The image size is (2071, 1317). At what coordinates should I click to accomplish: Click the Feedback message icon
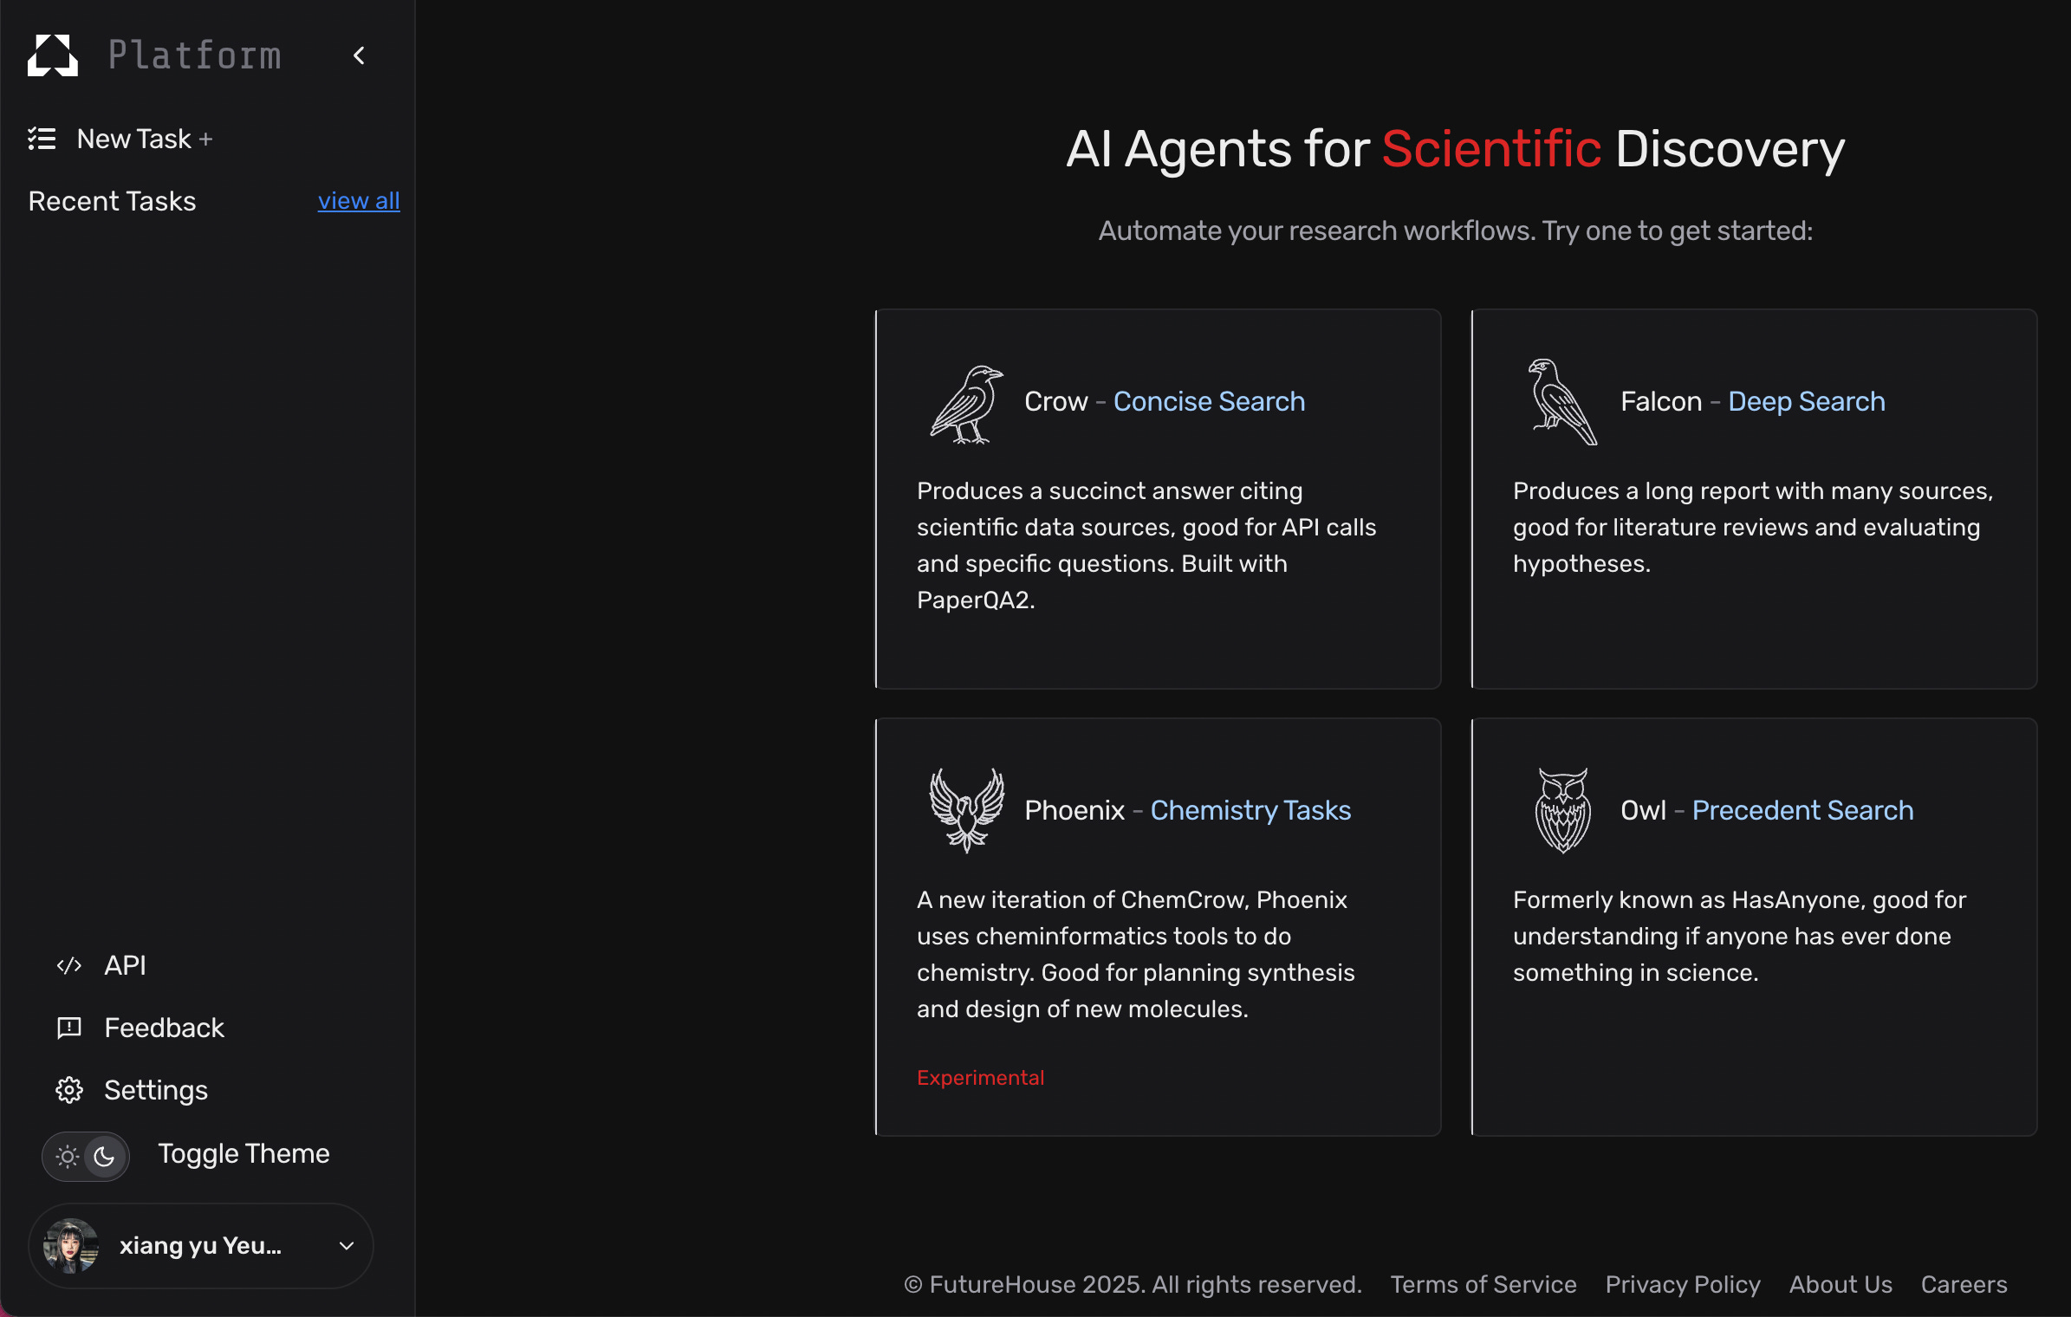tap(69, 1028)
